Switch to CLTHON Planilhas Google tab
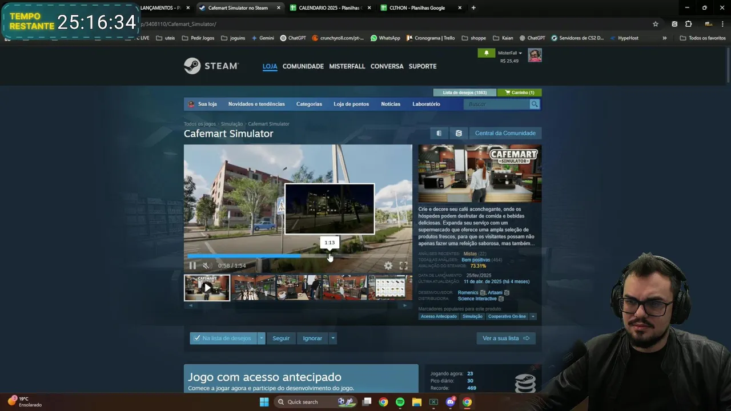This screenshot has width=731, height=411. tap(421, 8)
